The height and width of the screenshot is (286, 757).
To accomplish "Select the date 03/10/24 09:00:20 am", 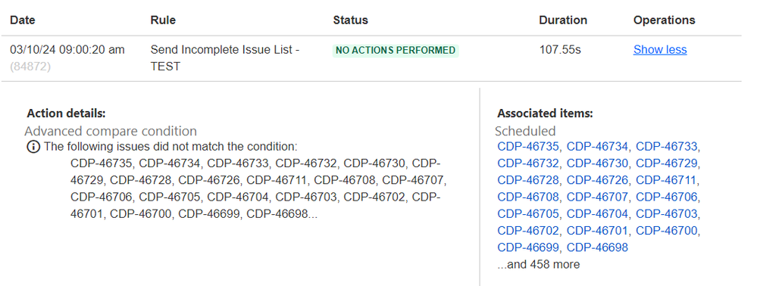I will click(67, 50).
